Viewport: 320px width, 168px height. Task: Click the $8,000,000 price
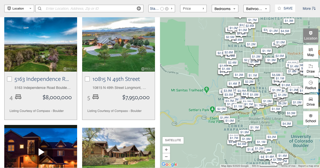[x=57, y=97]
